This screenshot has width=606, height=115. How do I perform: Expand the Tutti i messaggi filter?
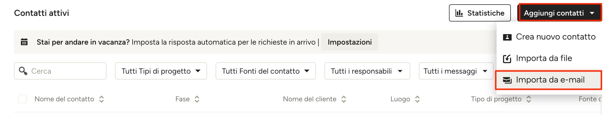[456, 71]
